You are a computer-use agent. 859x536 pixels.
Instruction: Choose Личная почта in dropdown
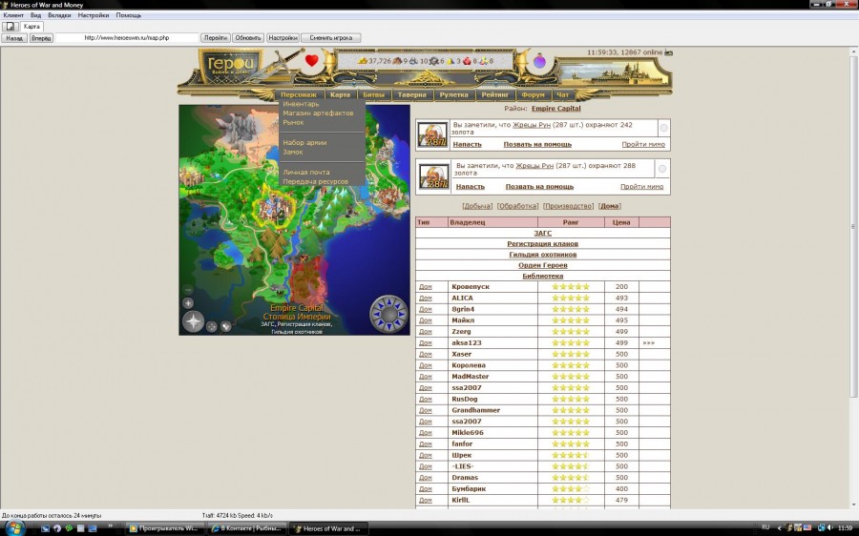pos(306,172)
